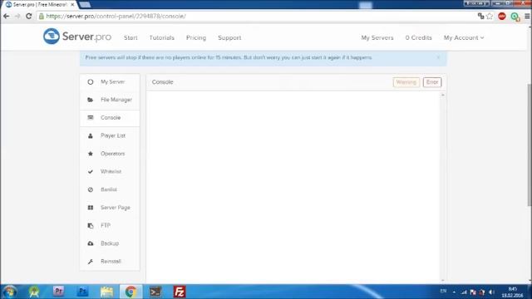This screenshot has height=299, width=532.
Task: Click the Adblock extension icon
Action: (502, 16)
